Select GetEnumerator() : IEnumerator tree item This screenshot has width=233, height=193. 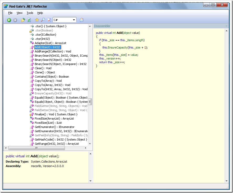[x=54, y=127]
